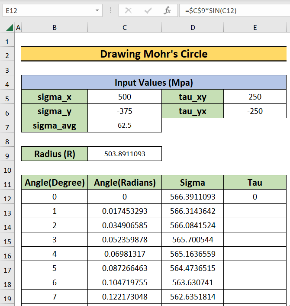Click the 'Input Values (Mpa)' header cell
Screen dimensions: 290x306
tap(154, 82)
